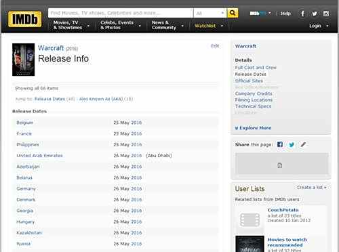Click the IMDb logo

25,19
